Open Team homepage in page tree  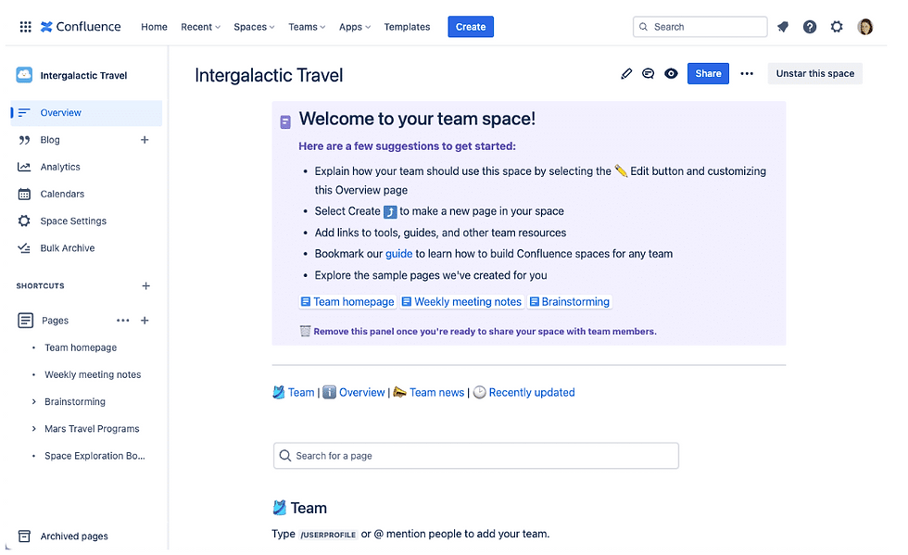coord(81,347)
